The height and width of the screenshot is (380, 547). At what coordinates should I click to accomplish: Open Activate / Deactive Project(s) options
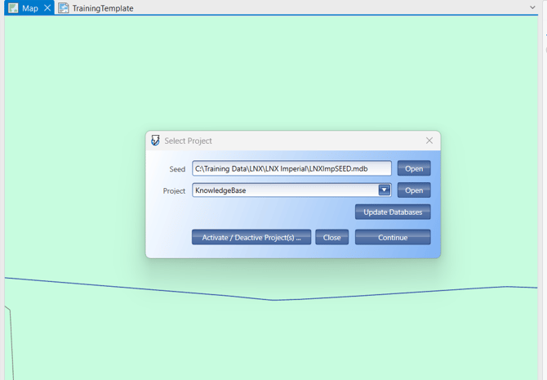click(x=251, y=238)
